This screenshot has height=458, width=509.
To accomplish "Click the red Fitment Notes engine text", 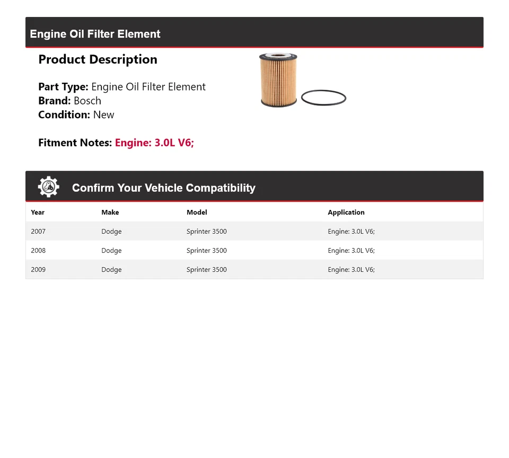I will [x=154, y=143].
